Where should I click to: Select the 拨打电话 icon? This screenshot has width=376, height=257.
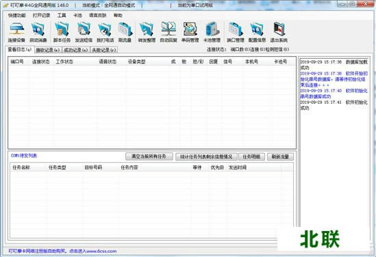tap(105, 33)
